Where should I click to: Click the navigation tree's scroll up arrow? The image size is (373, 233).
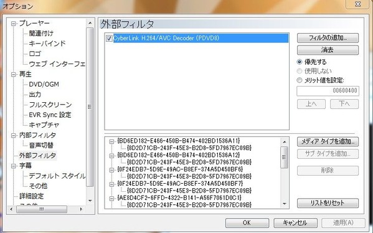point(90,23)
